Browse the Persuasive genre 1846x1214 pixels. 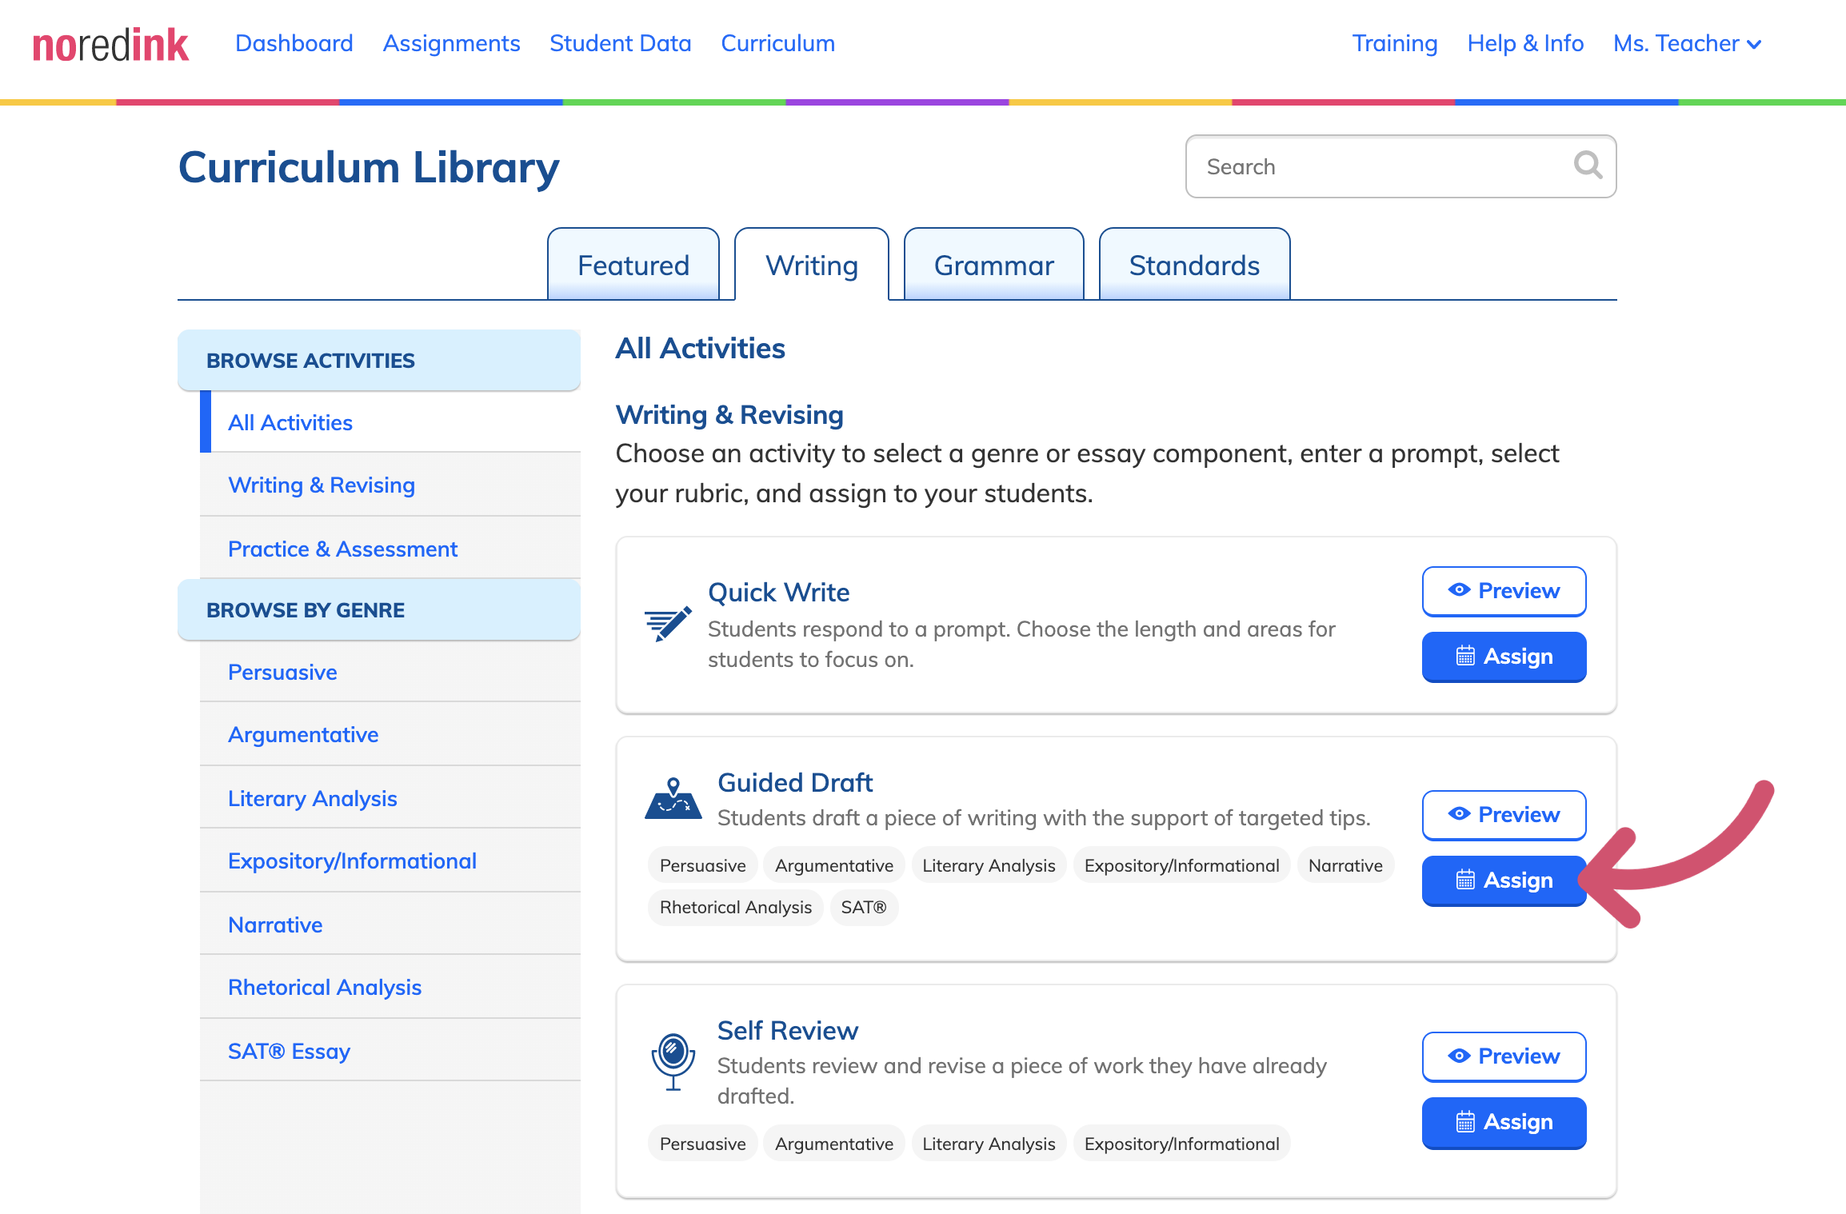click(390, 672)
